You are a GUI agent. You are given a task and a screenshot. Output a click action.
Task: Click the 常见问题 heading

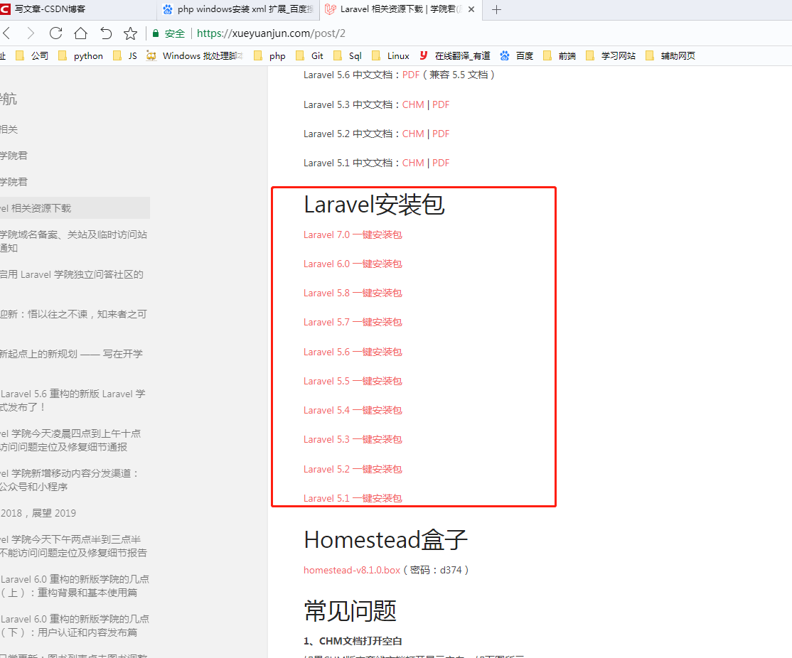point(350,611)
